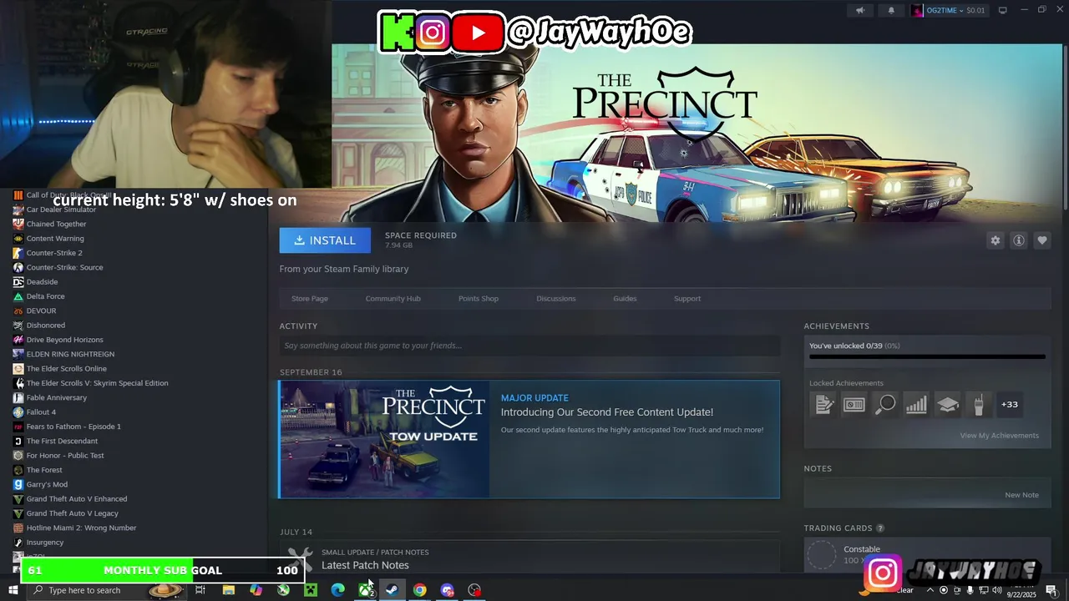This screenshot has height=601, width=1069.
Task: Open the Tow Update news thumbnail
Action: click(385, 439)
